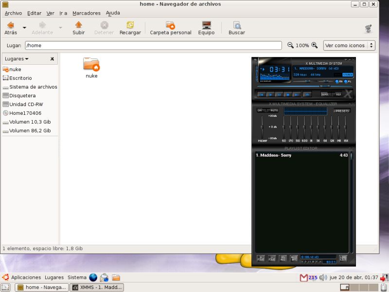Open the Ayuda menu
The width and height of the screenshot is (389, 292).
pyautogui.click(x=113, y=13)
